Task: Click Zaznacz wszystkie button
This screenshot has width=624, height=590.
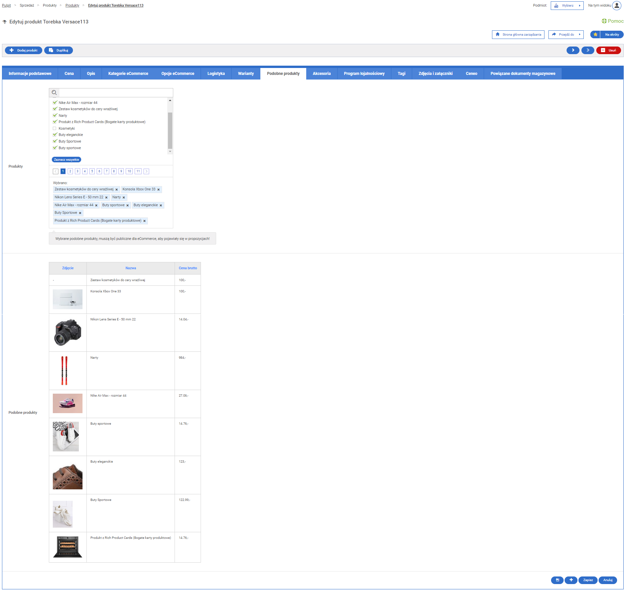Action: (66, 160)
